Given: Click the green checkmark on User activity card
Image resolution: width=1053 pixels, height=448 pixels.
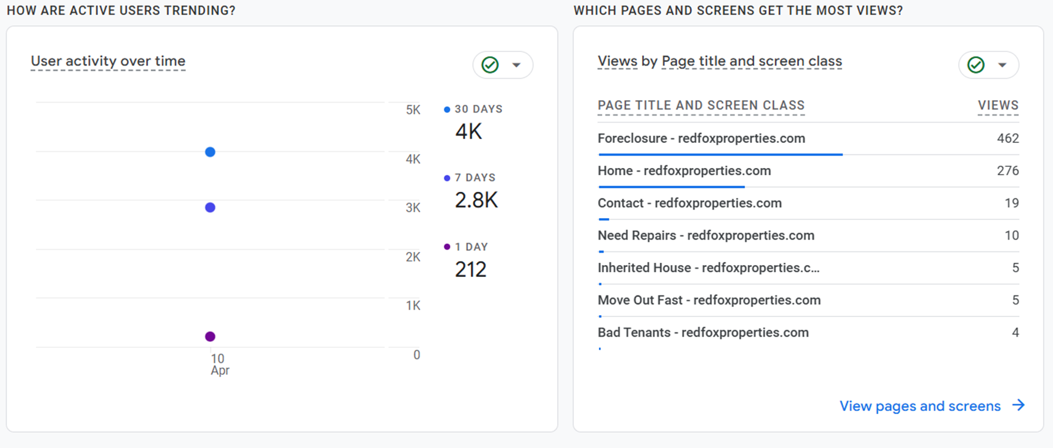Looking at the screenshot, I should tap(490, 64).
